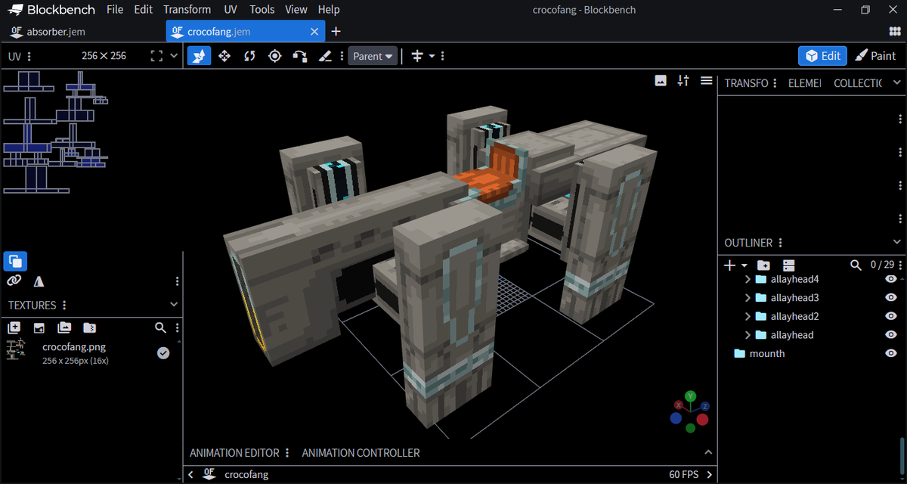Open the File menu

click(x=115, y=10)
